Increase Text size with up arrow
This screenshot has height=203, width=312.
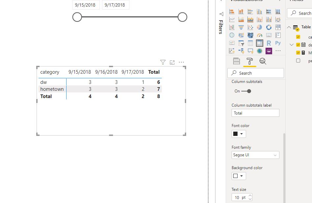[x=250, y=195]
